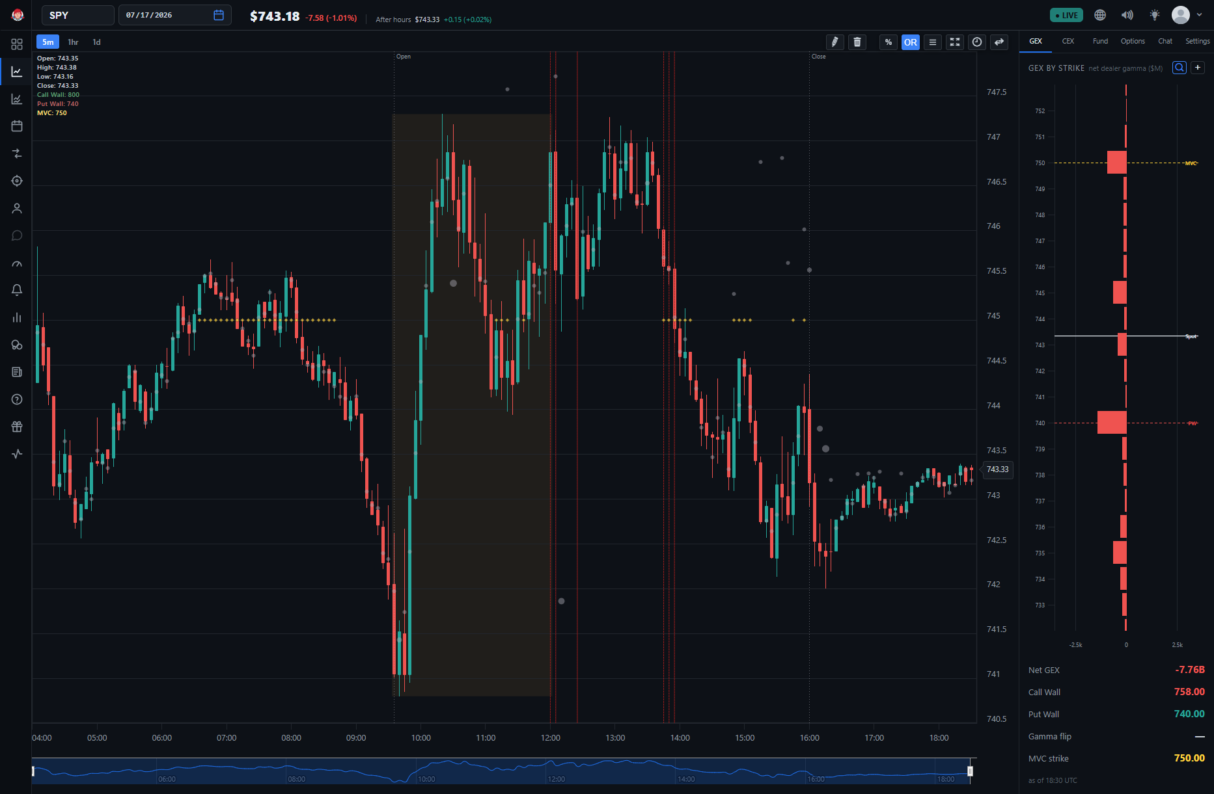
Task: Click the MVC strike value 750.00
Action: click(1189, 758)
